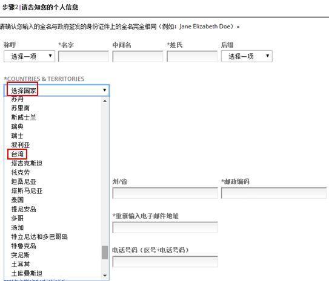This screenshot has height=281, width=329.
Task: Select 泰国 from the country list
Action: (x=17, y=200)
